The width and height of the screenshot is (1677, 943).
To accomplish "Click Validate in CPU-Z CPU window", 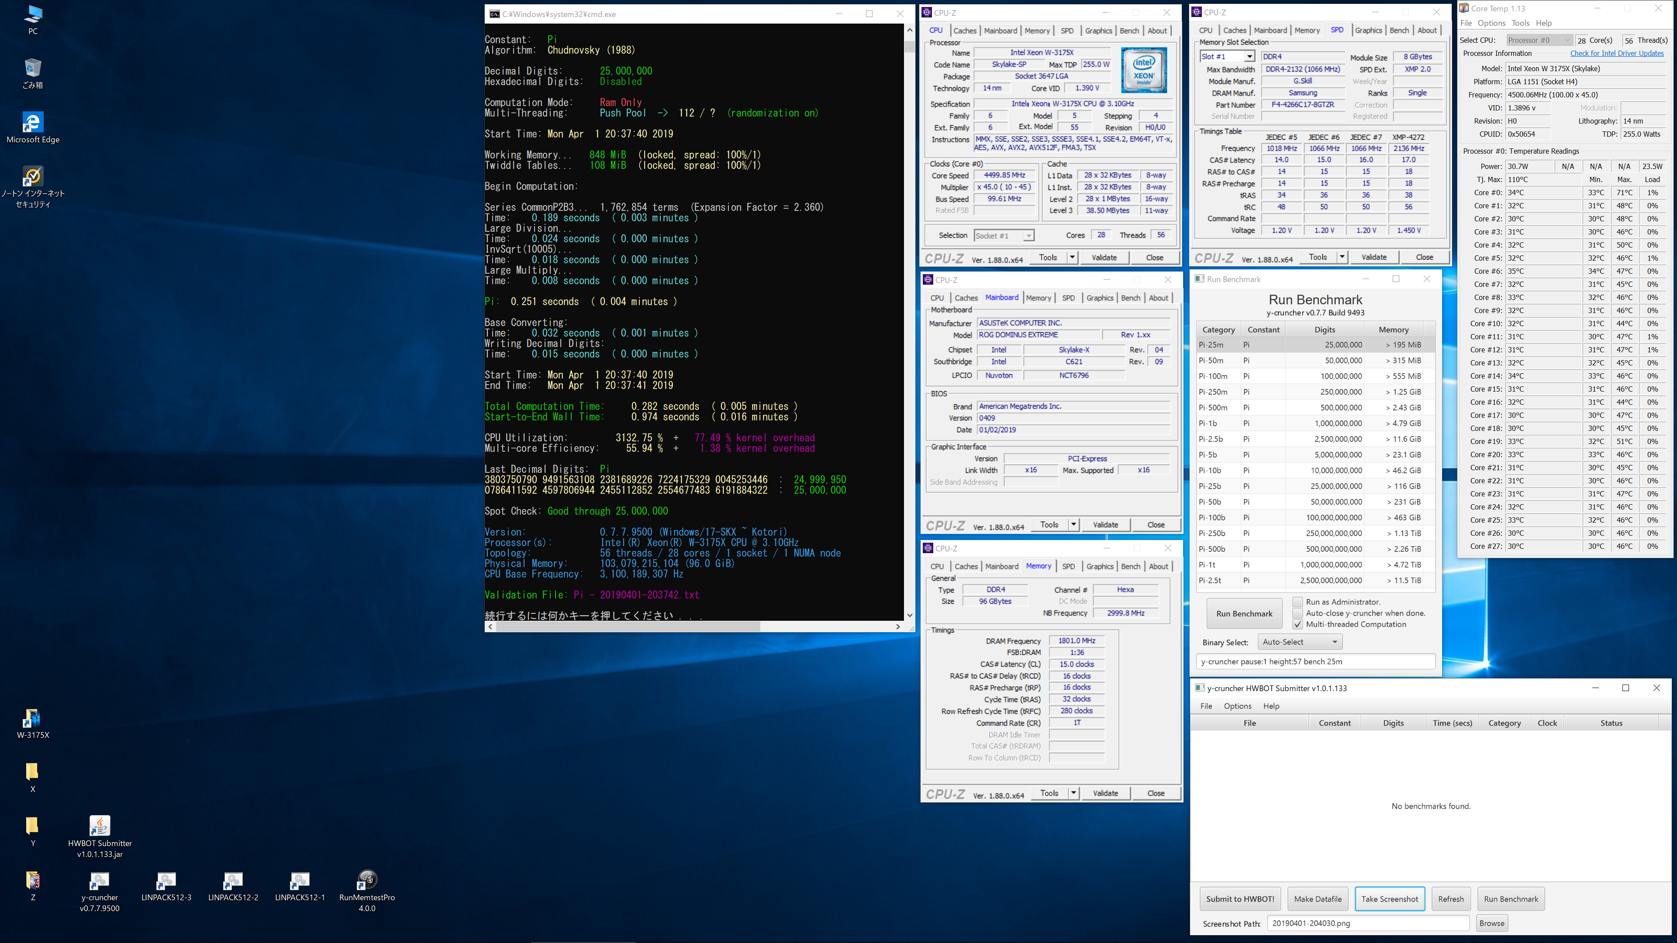I will click(x=1104, y=258).
